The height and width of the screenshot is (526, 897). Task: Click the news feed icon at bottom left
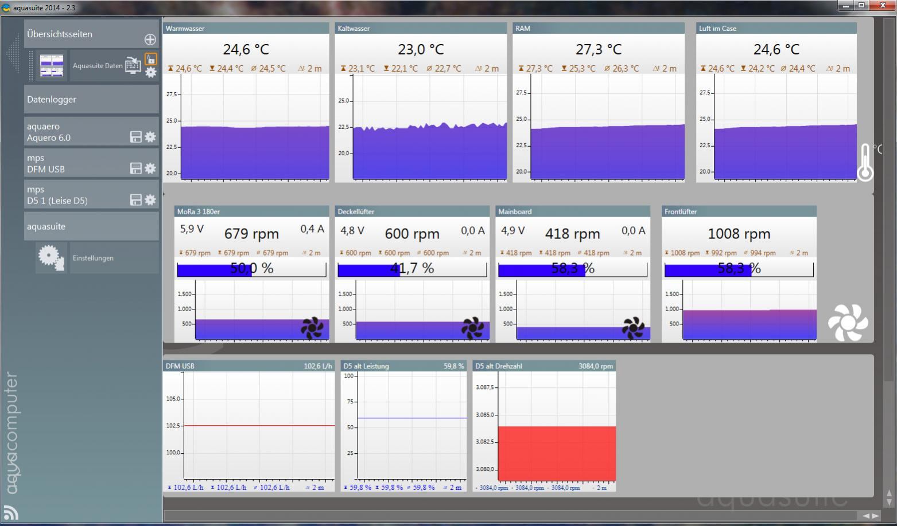click(11, 513)
